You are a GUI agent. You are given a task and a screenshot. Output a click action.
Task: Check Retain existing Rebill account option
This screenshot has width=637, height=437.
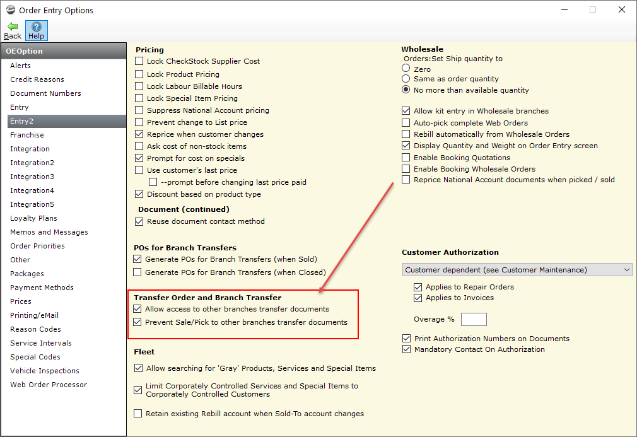coord(138,414)
